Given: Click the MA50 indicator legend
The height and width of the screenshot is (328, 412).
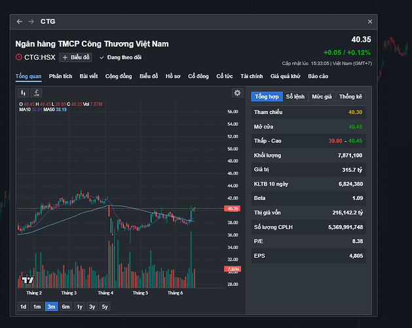Looking at the screenshot, I should [x=55, y=110].
